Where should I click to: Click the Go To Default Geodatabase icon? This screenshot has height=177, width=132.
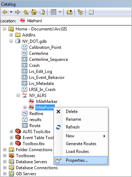pos(42,12)
